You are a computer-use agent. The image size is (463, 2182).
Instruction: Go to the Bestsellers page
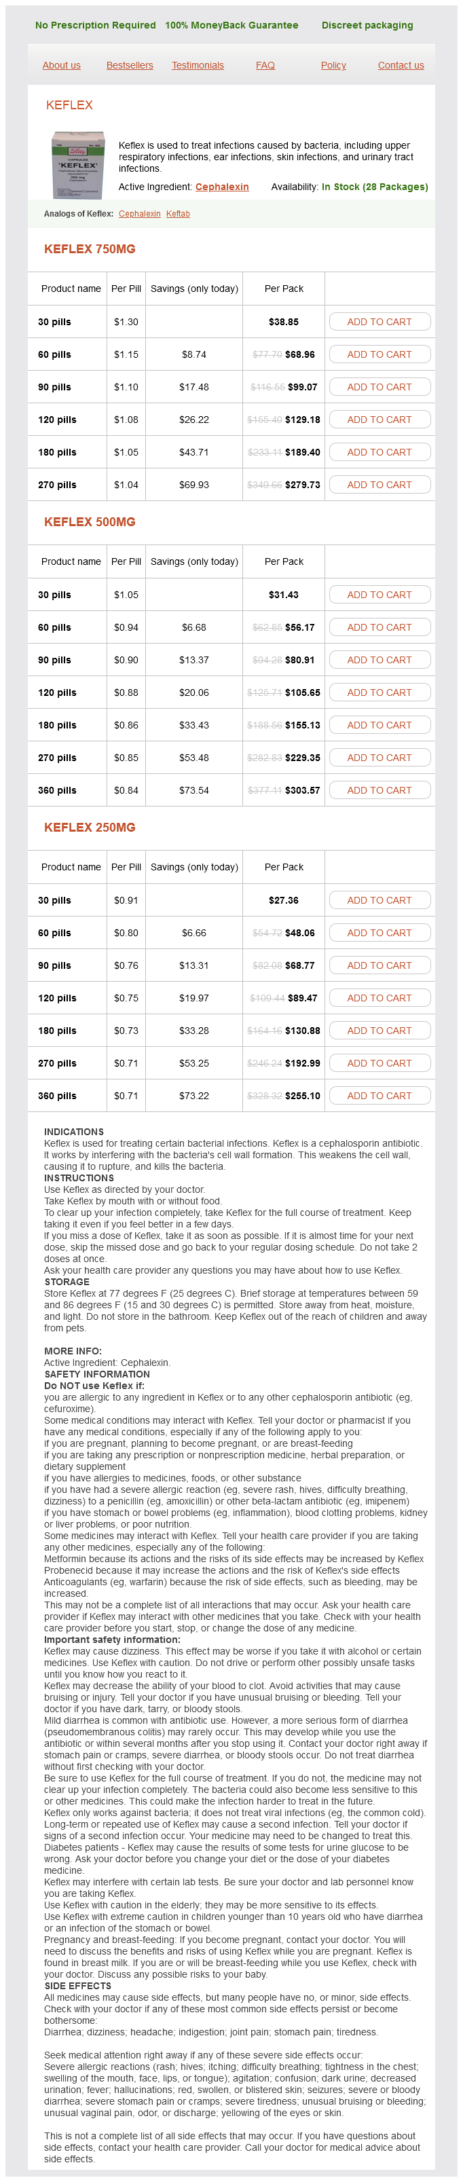pyautogui.click(x=130, y=65)
